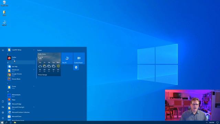Click the Windows Start button
This screenshot has width=220, height=124.
2,123
